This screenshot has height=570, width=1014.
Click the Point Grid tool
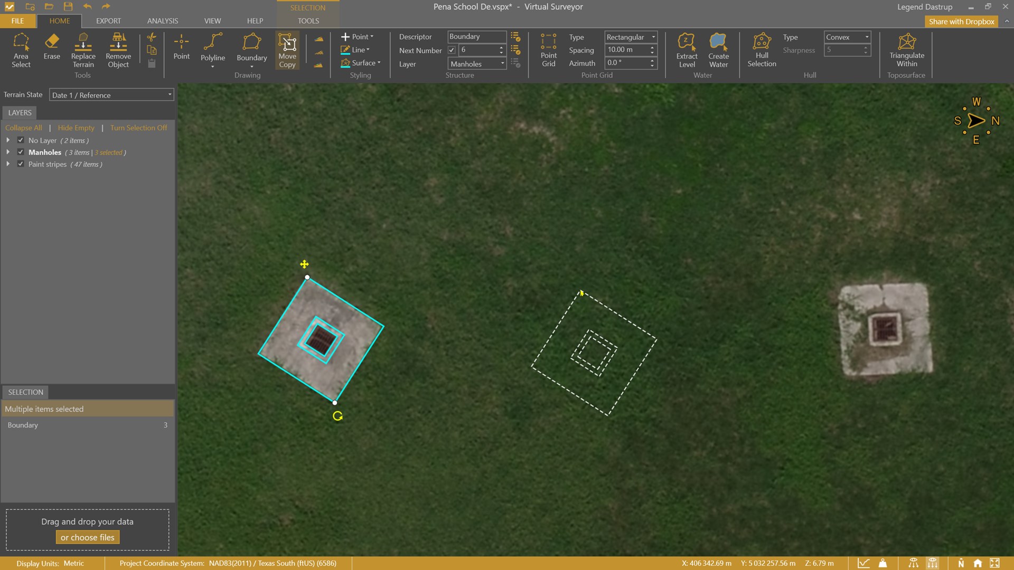coord(548,50)
